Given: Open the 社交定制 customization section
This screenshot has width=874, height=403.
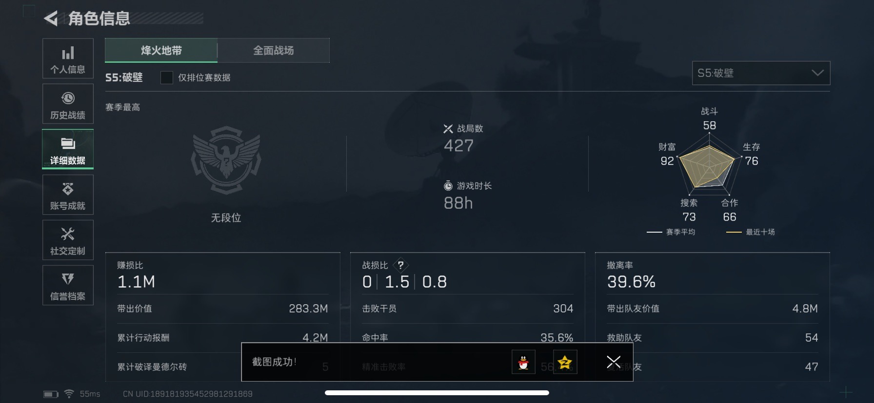Looking at the screenshot, I should pyautogui.click(x=68, y=239).
